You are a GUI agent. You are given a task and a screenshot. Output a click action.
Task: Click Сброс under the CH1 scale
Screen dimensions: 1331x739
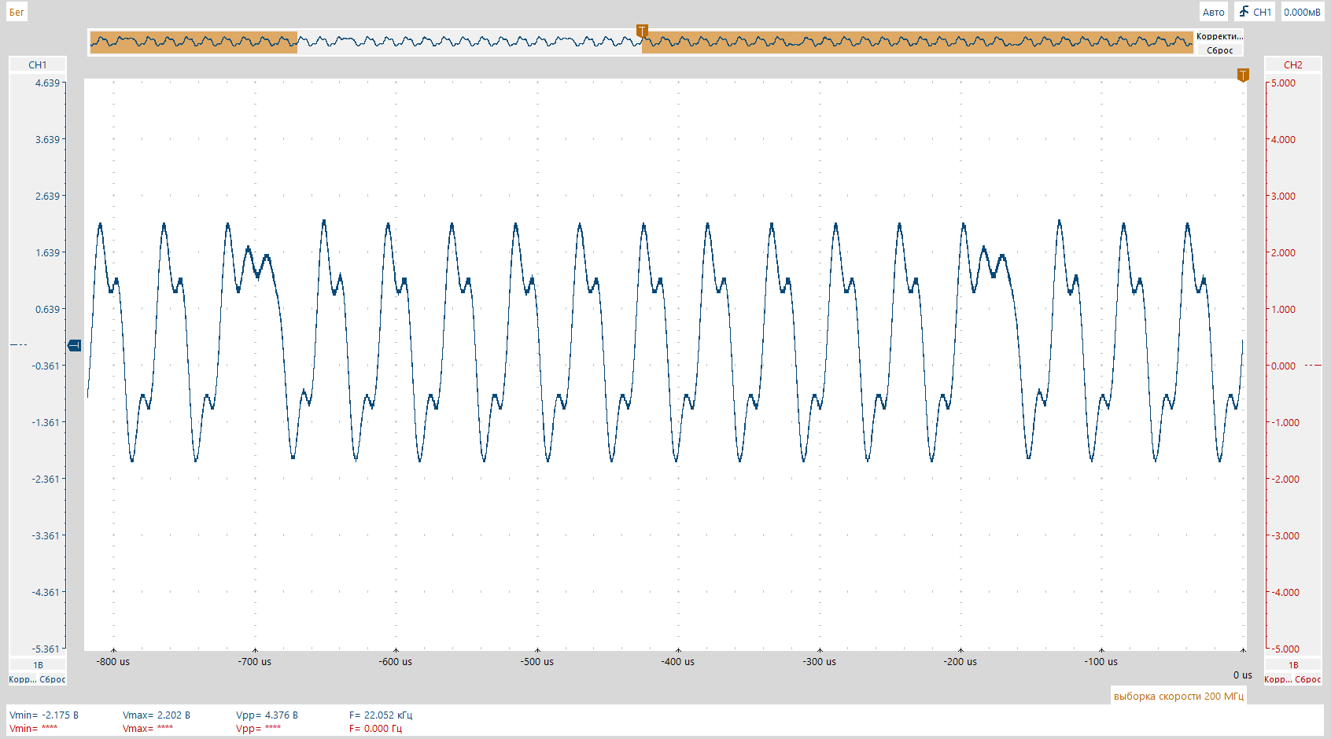[53, 679]
